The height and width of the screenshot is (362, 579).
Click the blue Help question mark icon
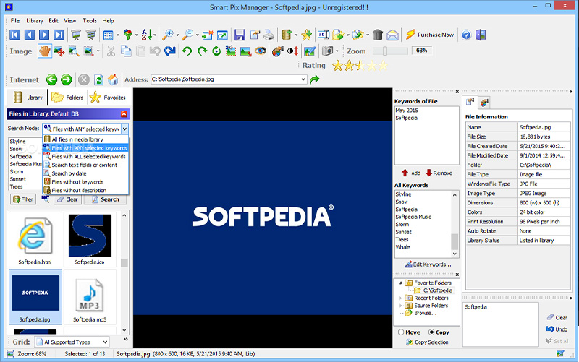click(x=467, y=35)
